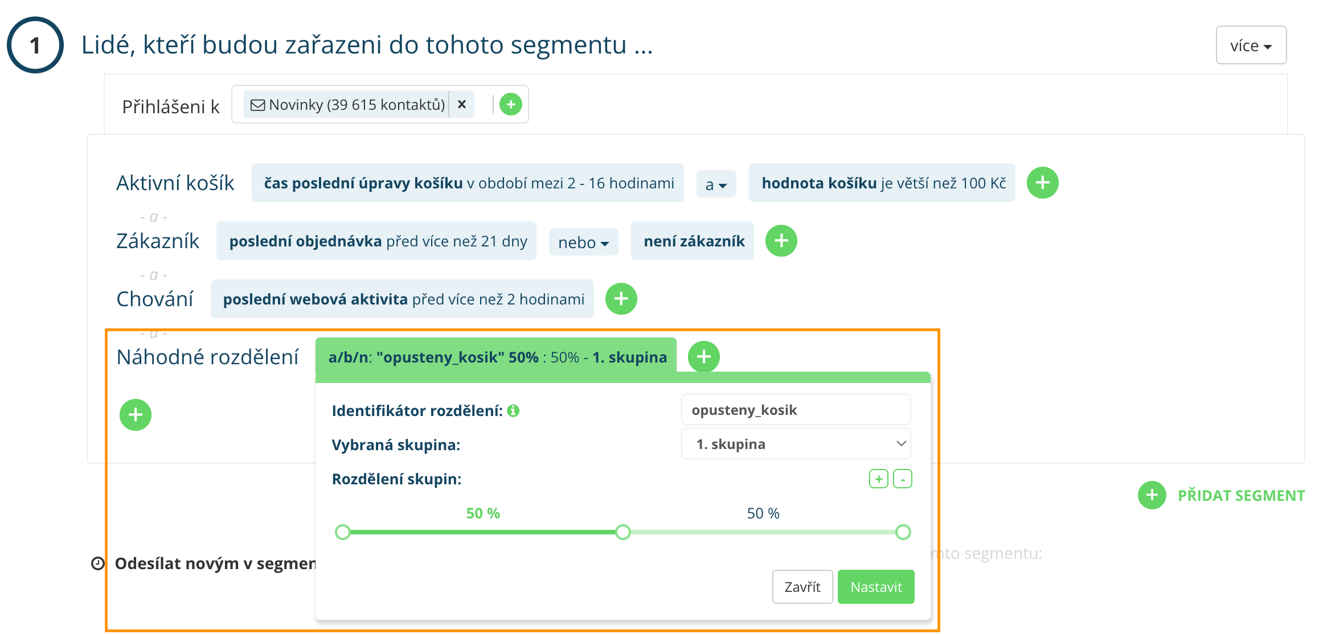
Task: Change the 'nebo' operator dropdown
Action: (x=583, y=242)
